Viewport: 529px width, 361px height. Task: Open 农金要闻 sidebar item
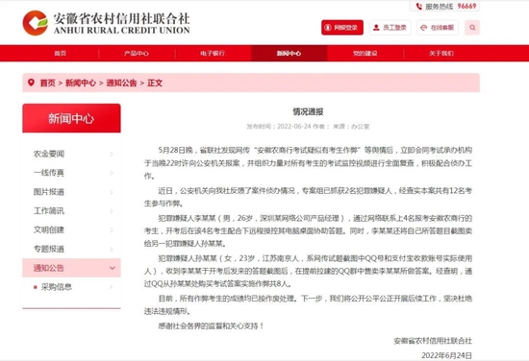(71, 154)
